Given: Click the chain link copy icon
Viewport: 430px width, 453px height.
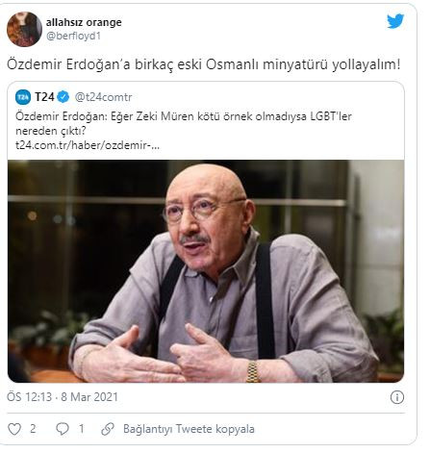Looking at the screenshot, I should (108, 429).
